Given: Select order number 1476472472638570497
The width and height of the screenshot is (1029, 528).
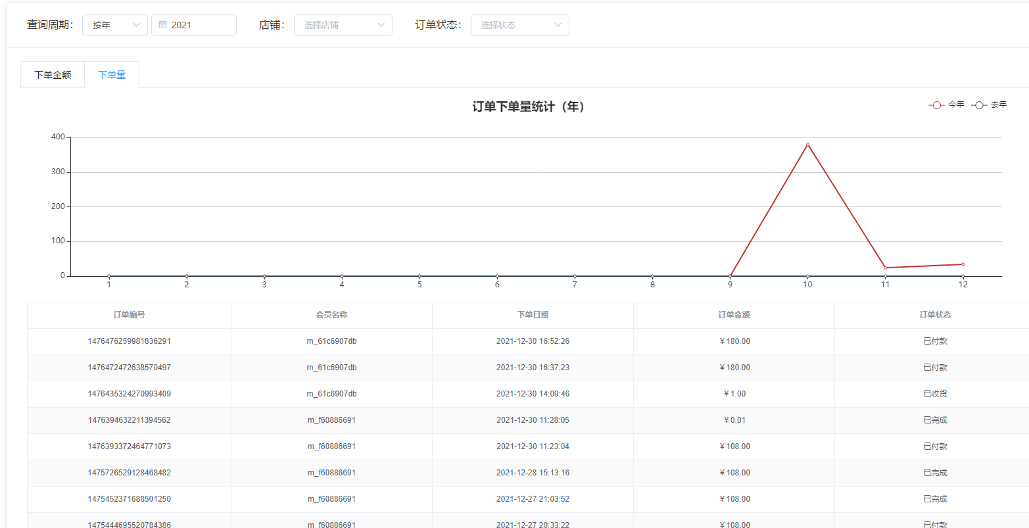Looking at the screenshot, I should click(x=129, y=368).
